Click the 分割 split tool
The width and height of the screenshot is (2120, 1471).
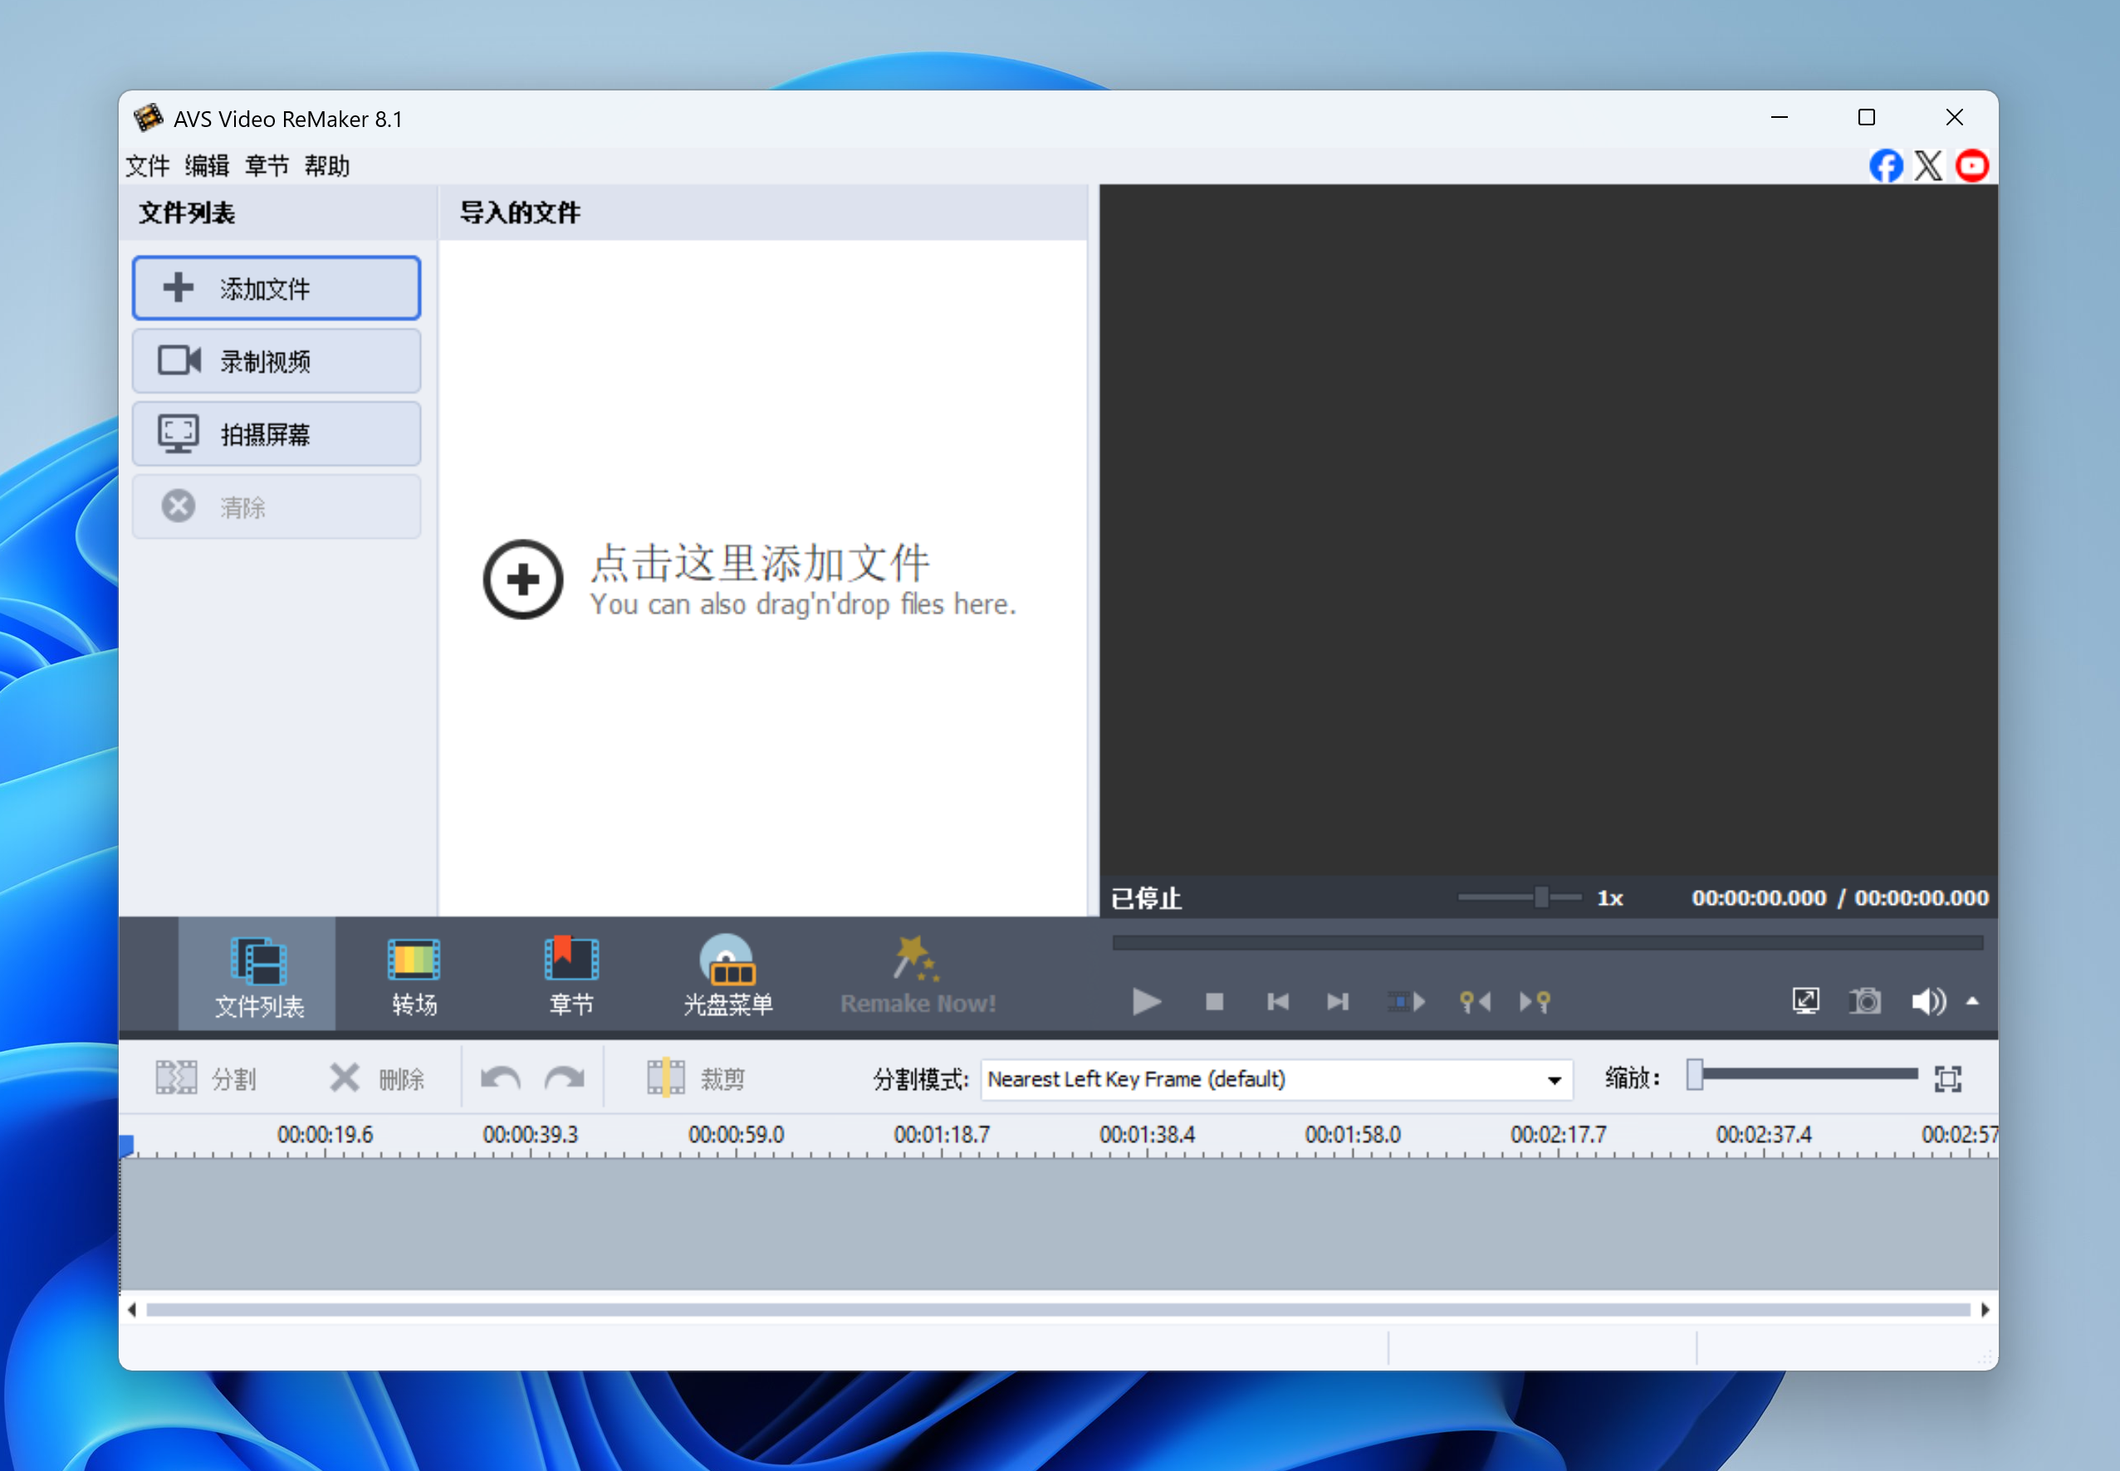[207, 1078]
